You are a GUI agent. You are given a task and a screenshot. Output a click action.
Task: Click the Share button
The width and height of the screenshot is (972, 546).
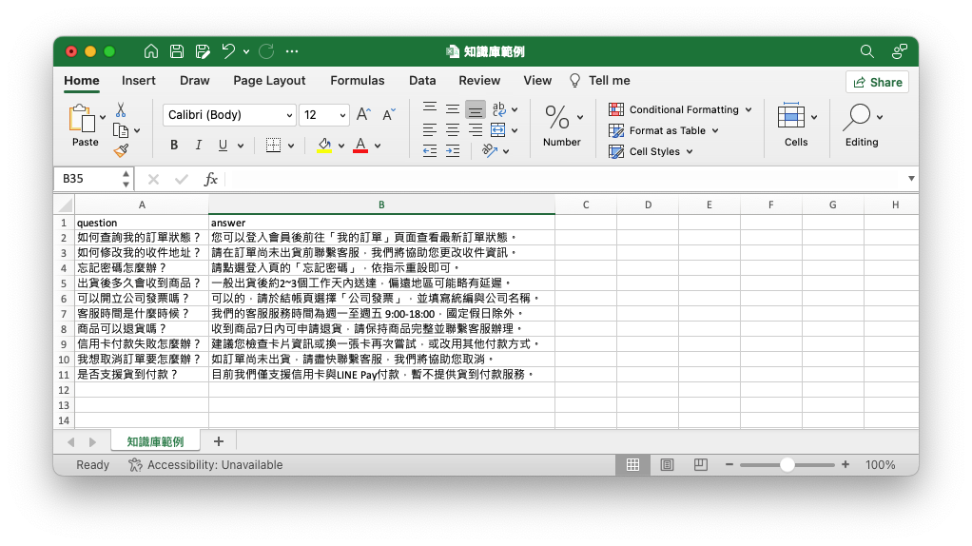coord(877,82)
